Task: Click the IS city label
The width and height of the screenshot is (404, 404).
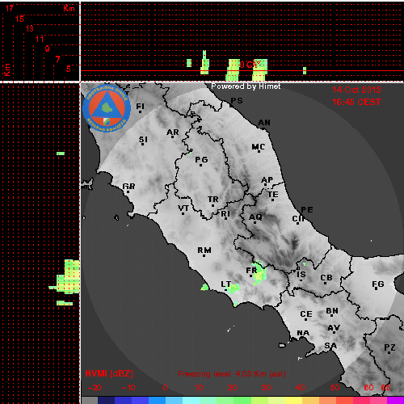Action: tap(301, 275)
